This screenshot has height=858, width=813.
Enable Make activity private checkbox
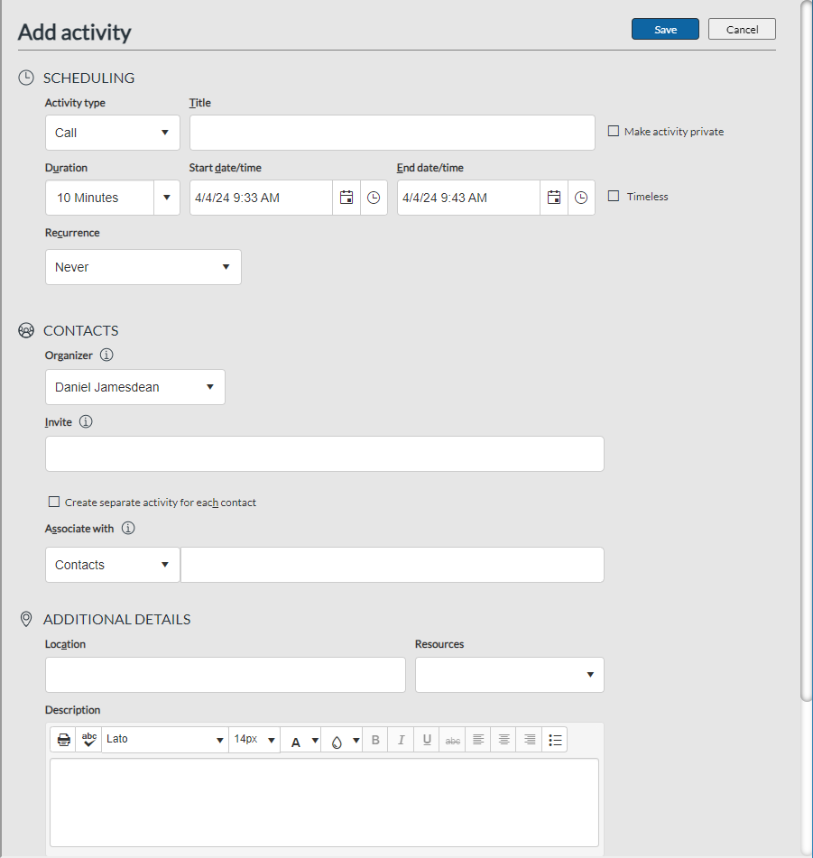(x=614, y=132)
